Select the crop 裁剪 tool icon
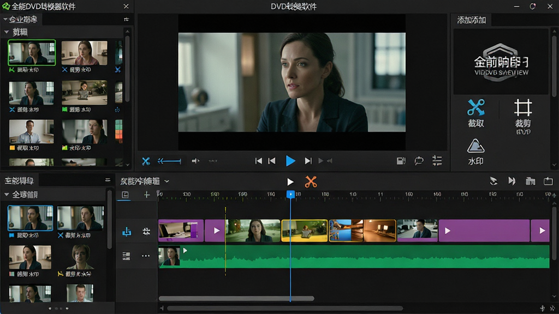Screen dimensions: 559x314 523,107
